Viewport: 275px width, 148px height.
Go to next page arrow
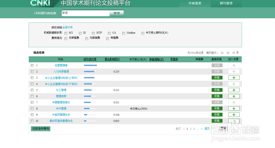pyautogui.click(x=202, y=129)
